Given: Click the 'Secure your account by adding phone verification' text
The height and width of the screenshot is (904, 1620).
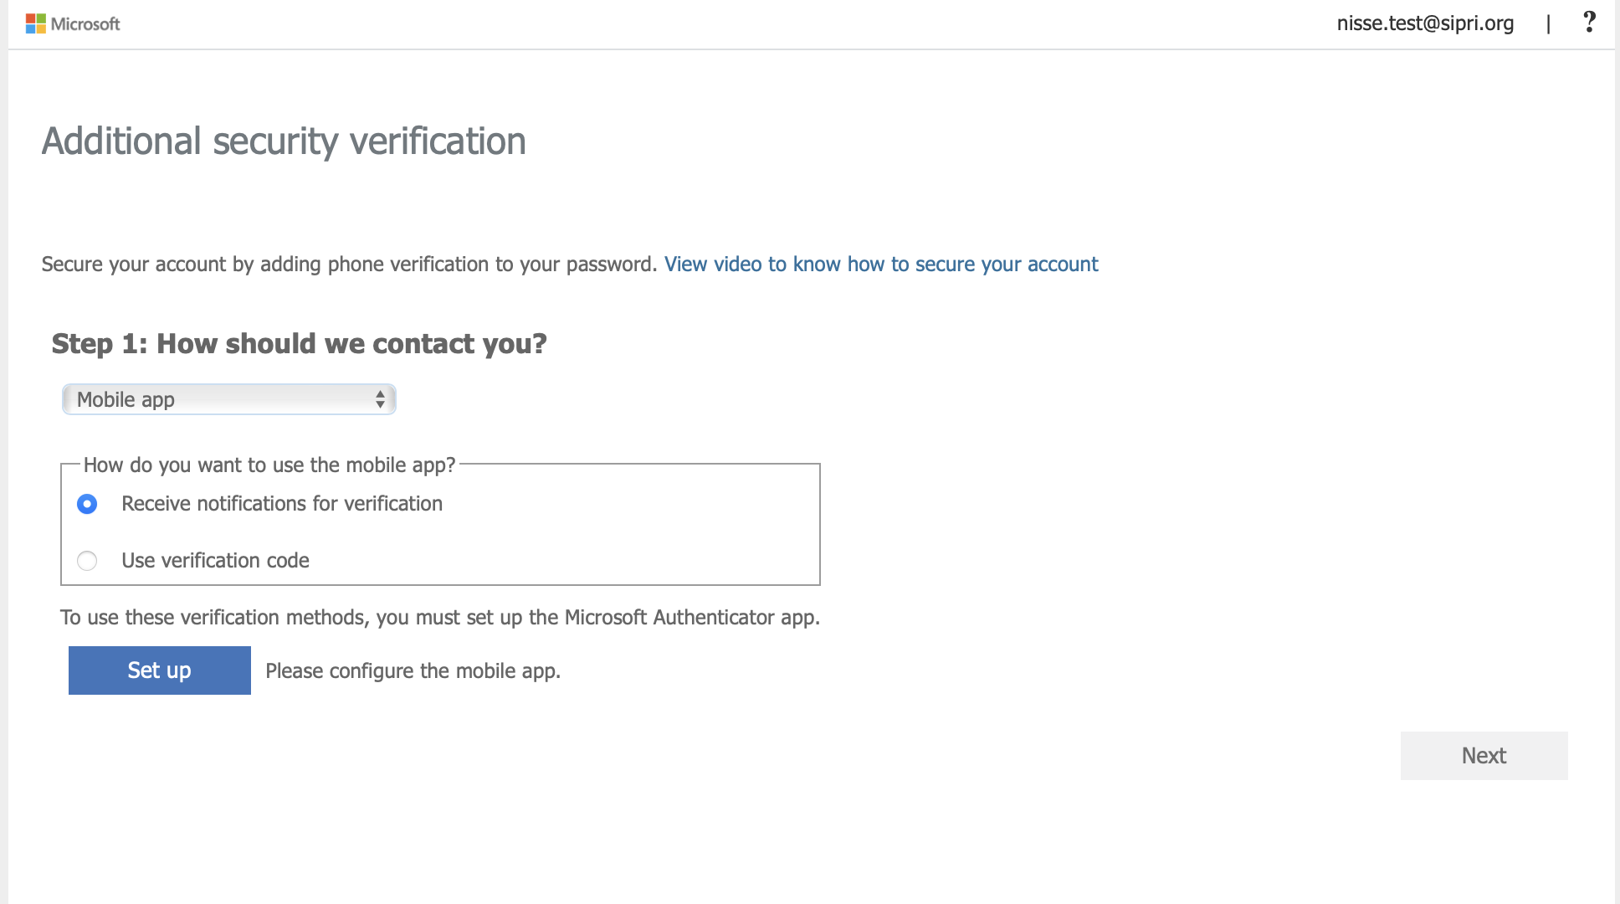Looking at the screenshot, I should [349, 265].
